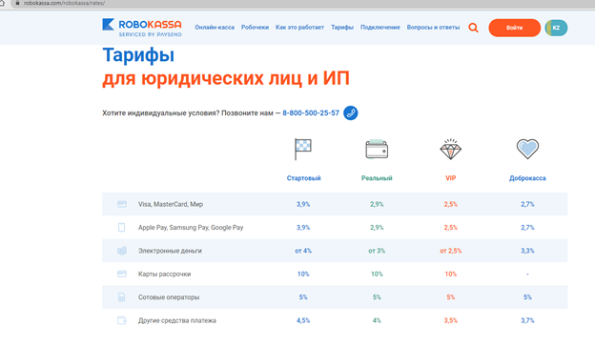This screenshot has width=595, height=346.
Task: Open the Робочеки menu item
Action: pyautogui.click(x=255, y=28)
